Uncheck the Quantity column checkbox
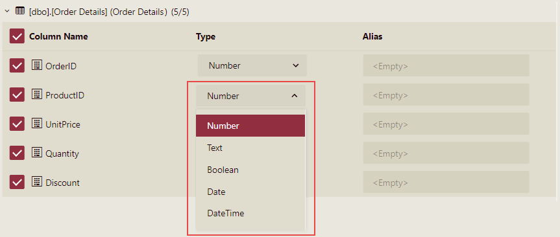Image resolution: width=560 pixels, height=237 pixels. (17, 153)
